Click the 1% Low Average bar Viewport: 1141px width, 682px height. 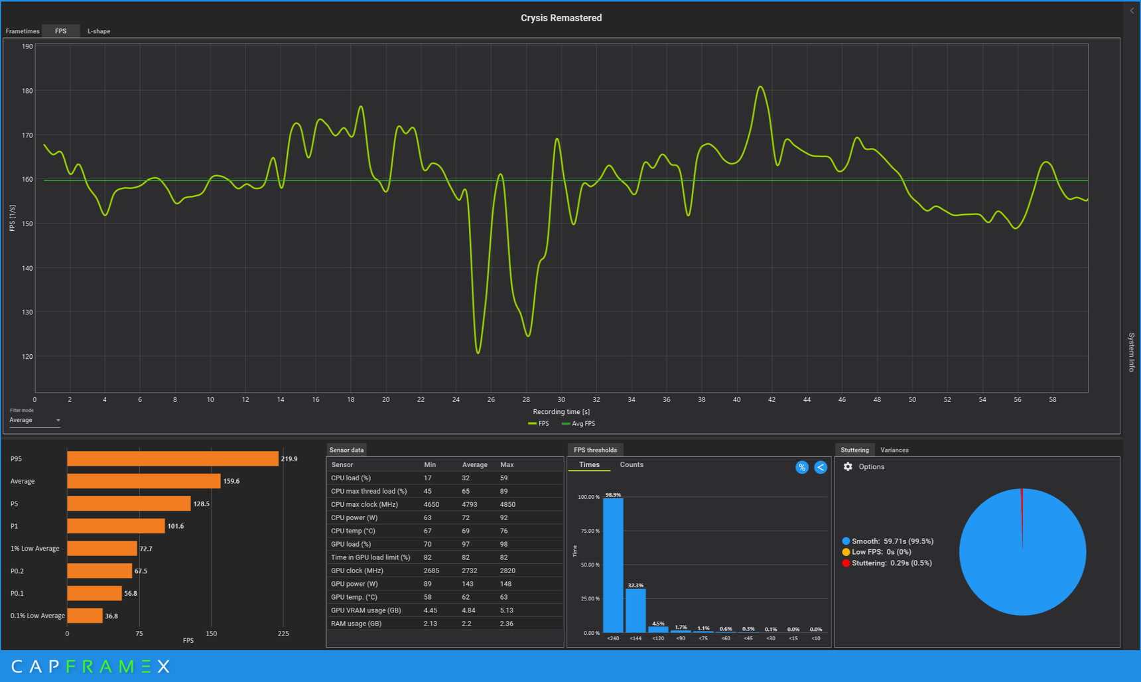102,549
